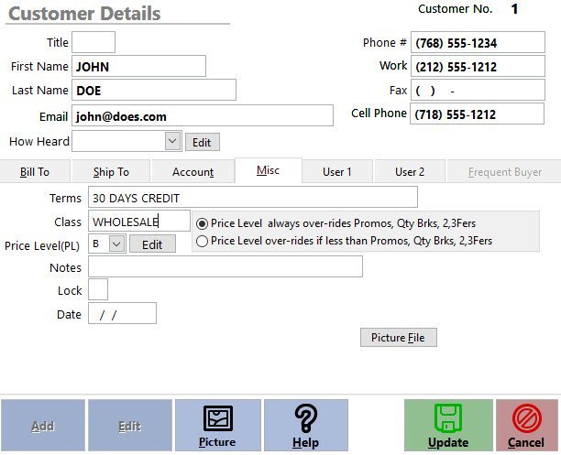Image resolution: width=561 pixels, height=455 pixels.
Task: Click the Date field
Action: click(122, 313)
